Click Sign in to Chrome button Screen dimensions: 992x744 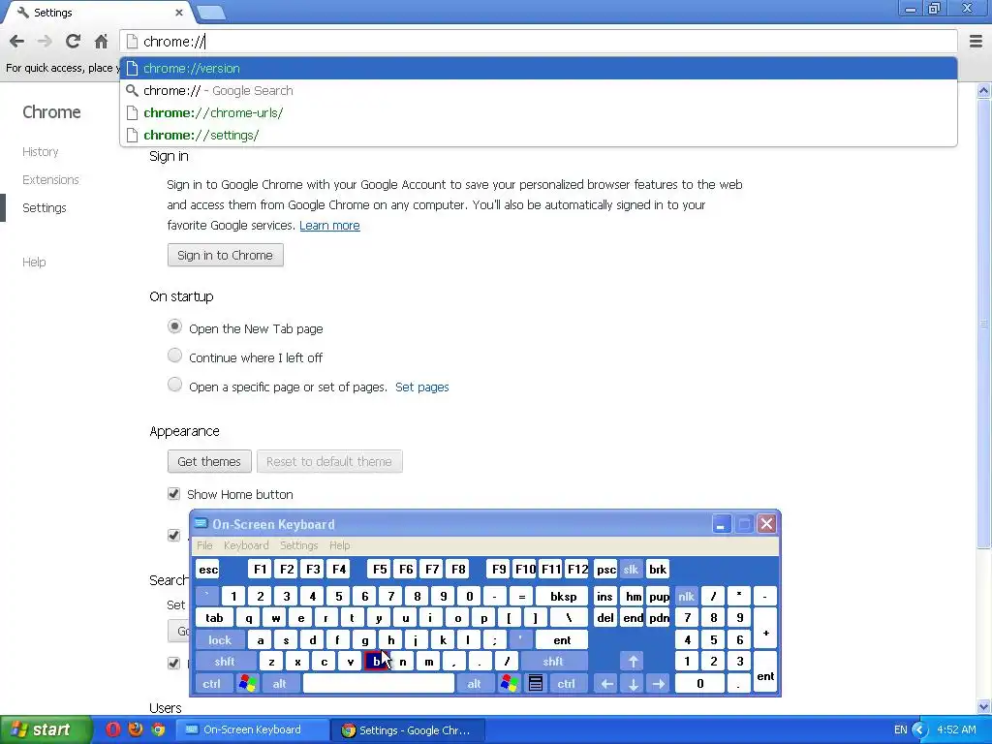[225, 255]
